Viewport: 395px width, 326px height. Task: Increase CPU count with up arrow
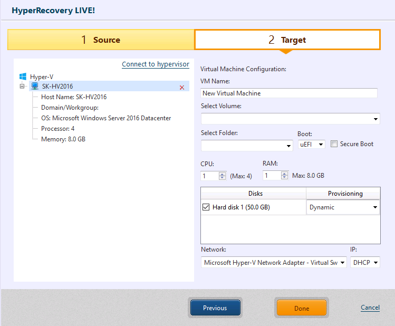(222, 174)
